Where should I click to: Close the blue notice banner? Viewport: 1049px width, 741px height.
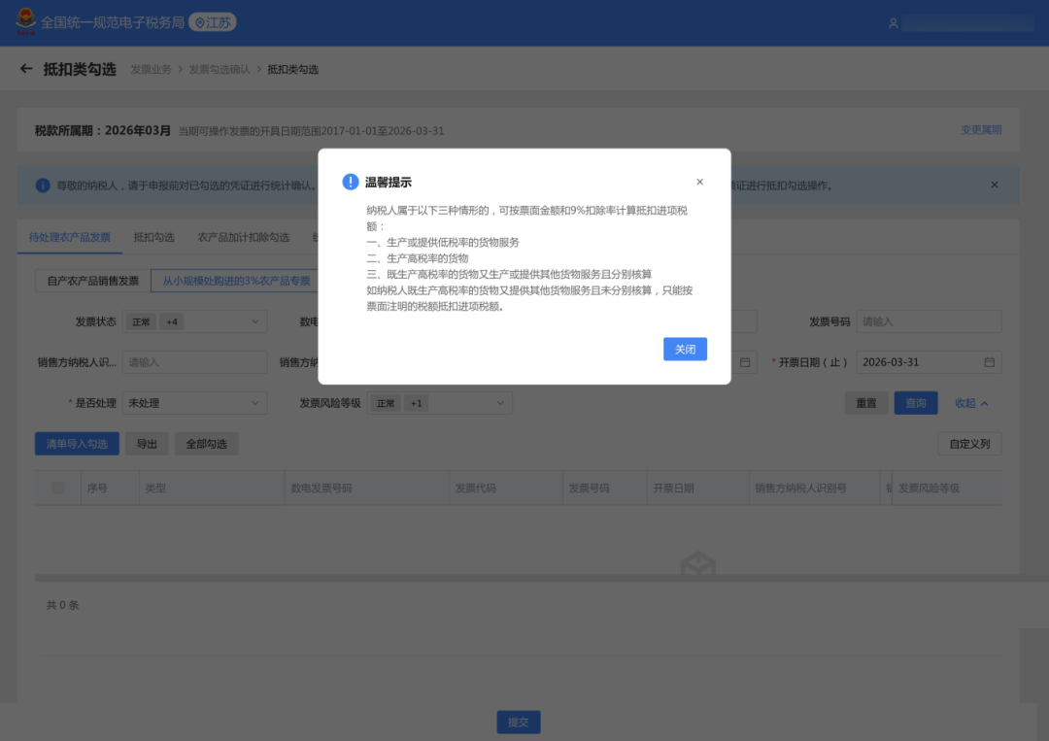[995, 185]
